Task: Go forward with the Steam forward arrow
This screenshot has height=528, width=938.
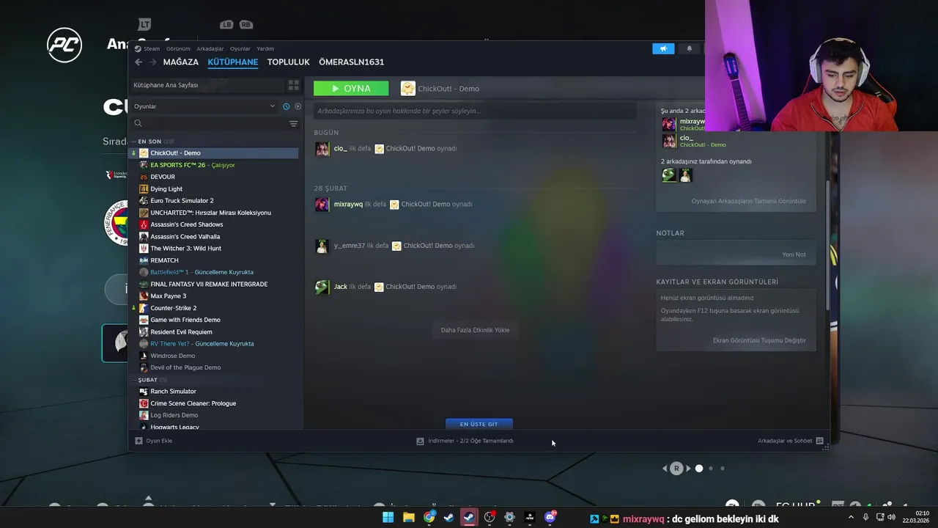Action: pyautogui.click(x=152, y=62)
